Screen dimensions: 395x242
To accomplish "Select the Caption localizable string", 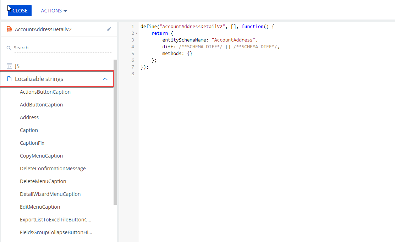I will point(29,130).
